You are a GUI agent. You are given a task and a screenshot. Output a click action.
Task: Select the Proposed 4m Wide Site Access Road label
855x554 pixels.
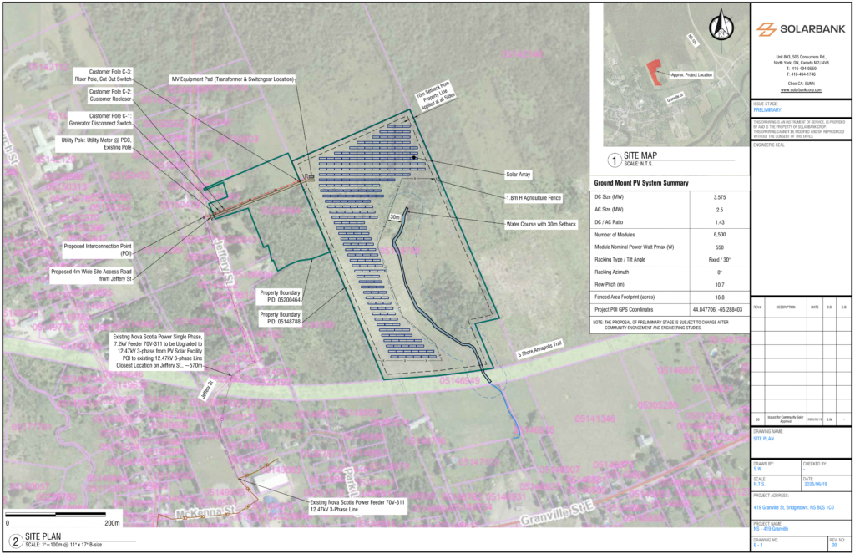(91, 275)
